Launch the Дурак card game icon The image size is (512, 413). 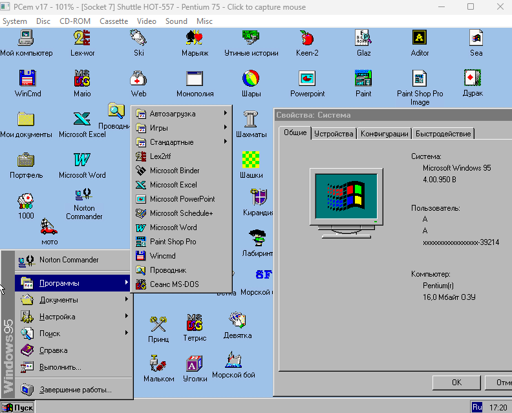473,80
